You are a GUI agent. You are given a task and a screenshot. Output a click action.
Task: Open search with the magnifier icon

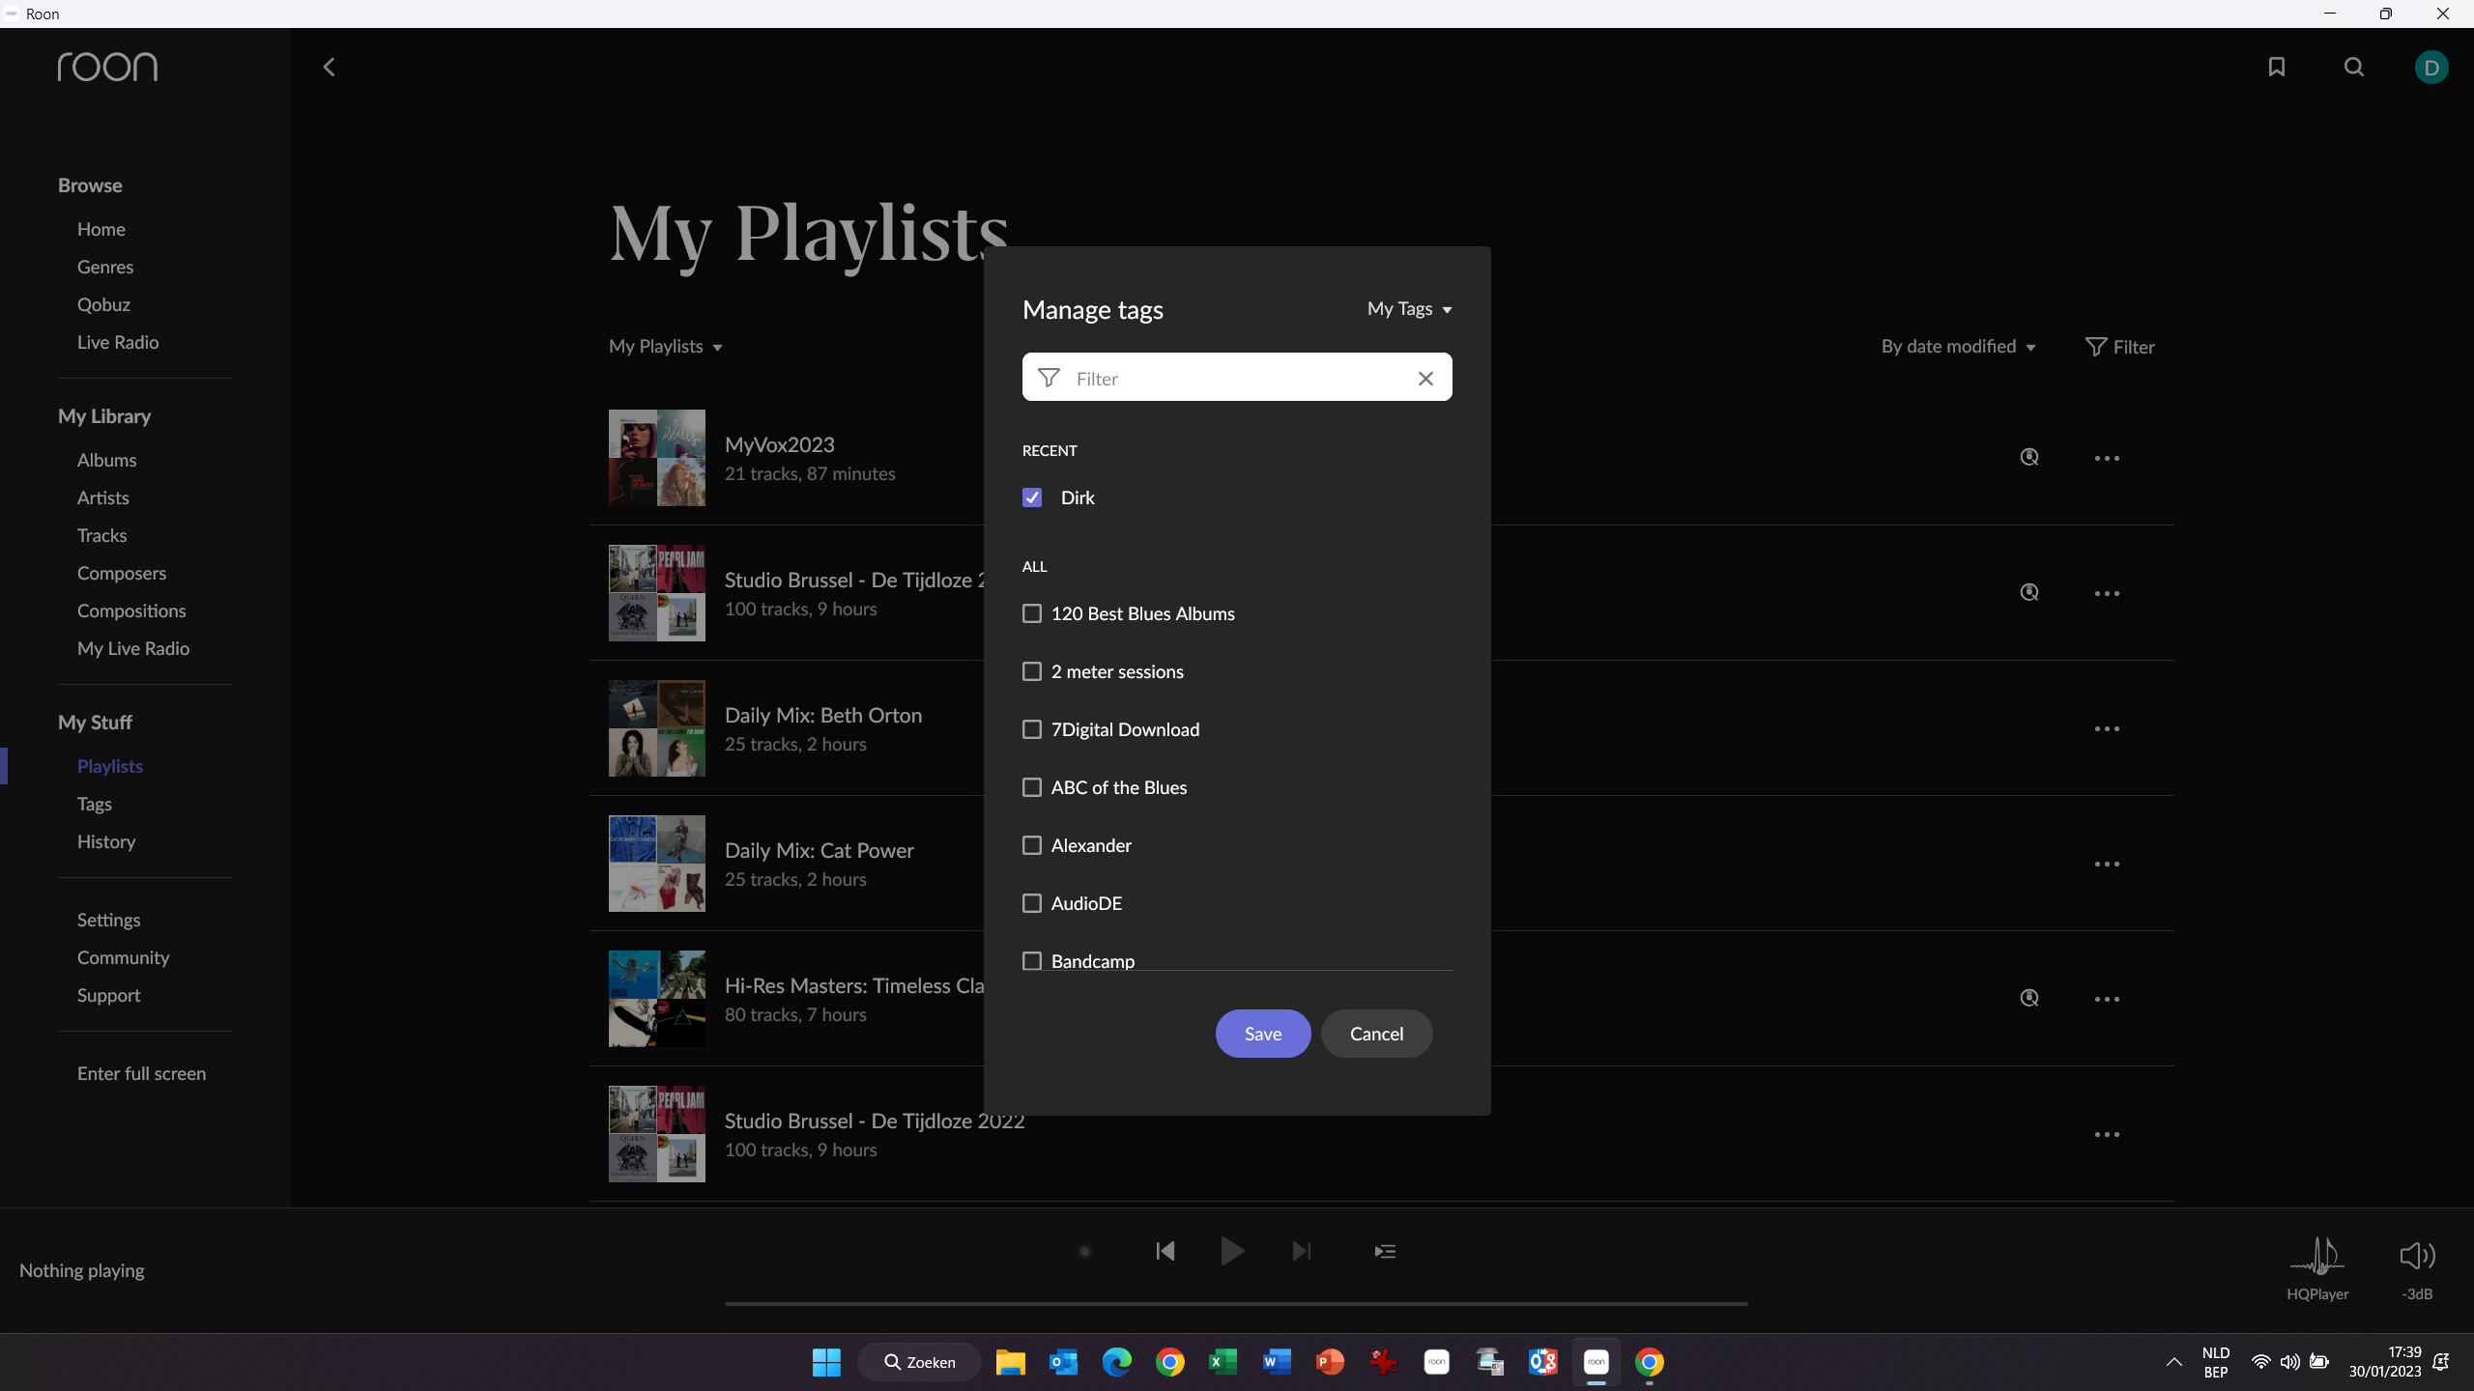[x=2353, y=67]
